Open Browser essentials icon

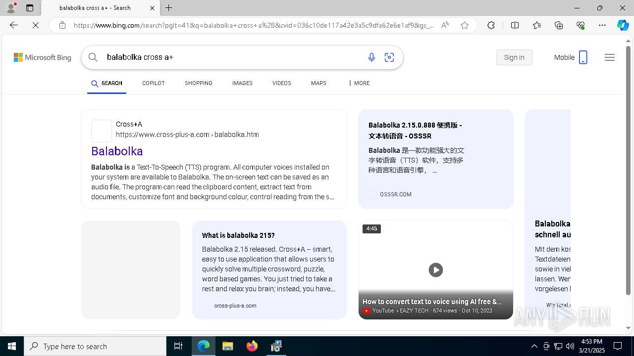(581, 25)
